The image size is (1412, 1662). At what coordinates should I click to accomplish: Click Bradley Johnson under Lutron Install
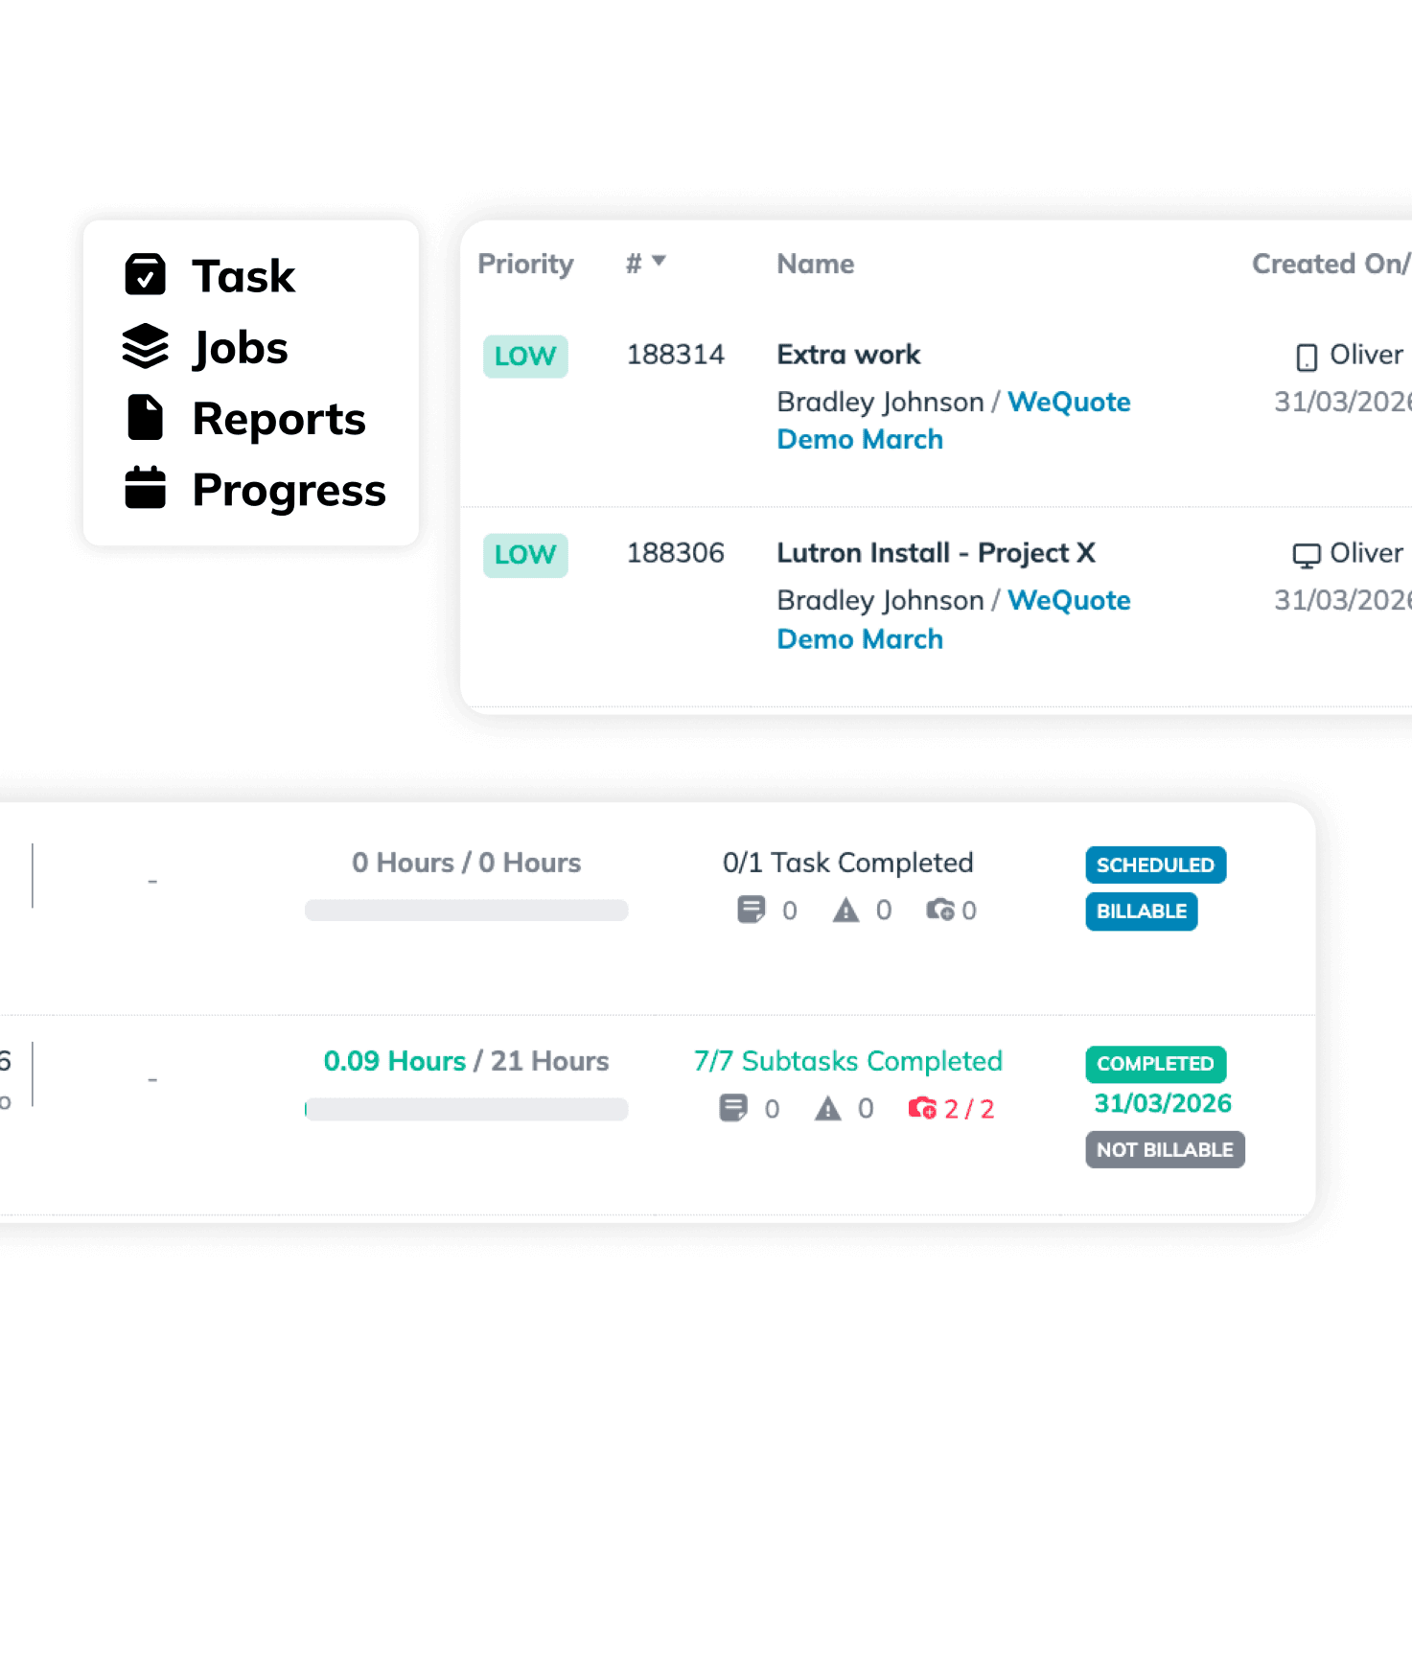[880, 601]
